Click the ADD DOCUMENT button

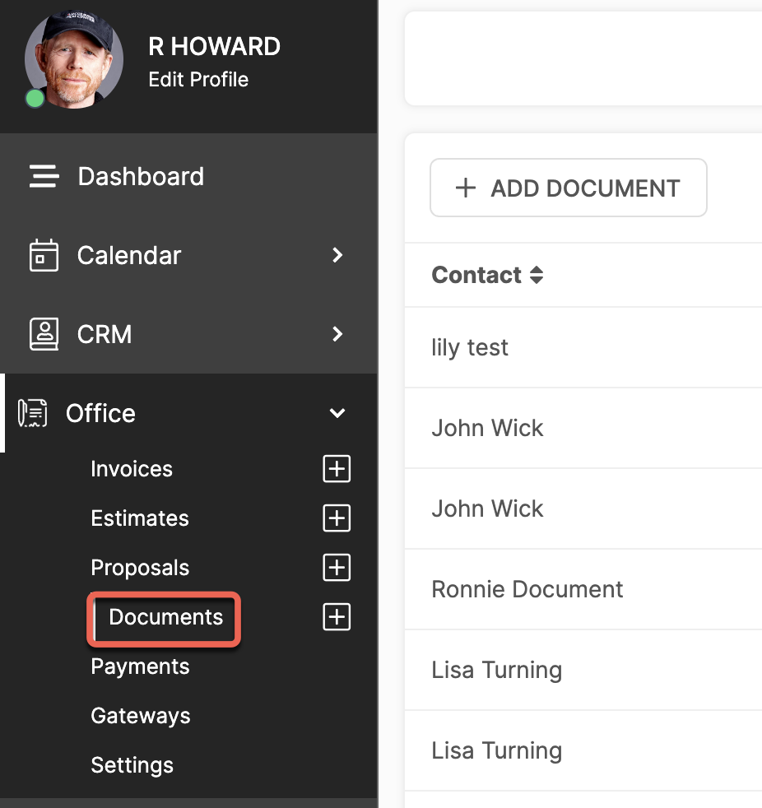569,188
